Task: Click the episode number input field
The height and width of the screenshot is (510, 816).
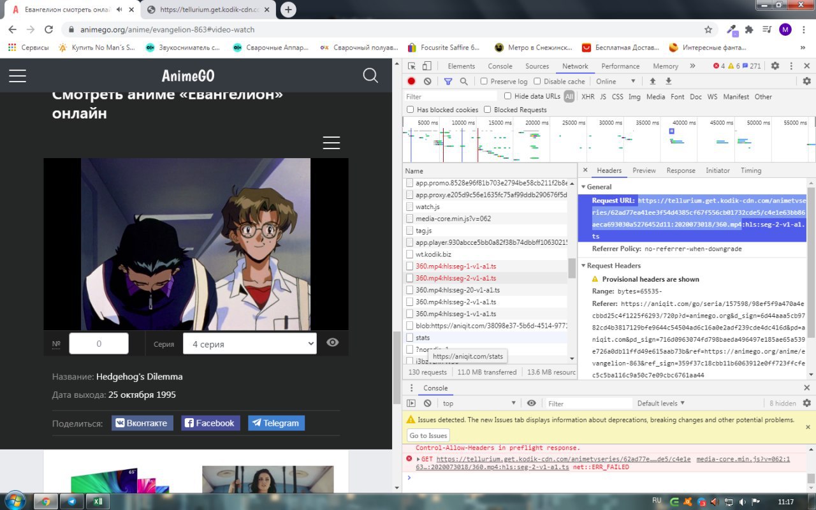Action: [x=99, y=344]
